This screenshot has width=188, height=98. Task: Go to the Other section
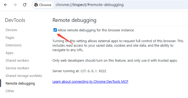(x=10, y=91)
